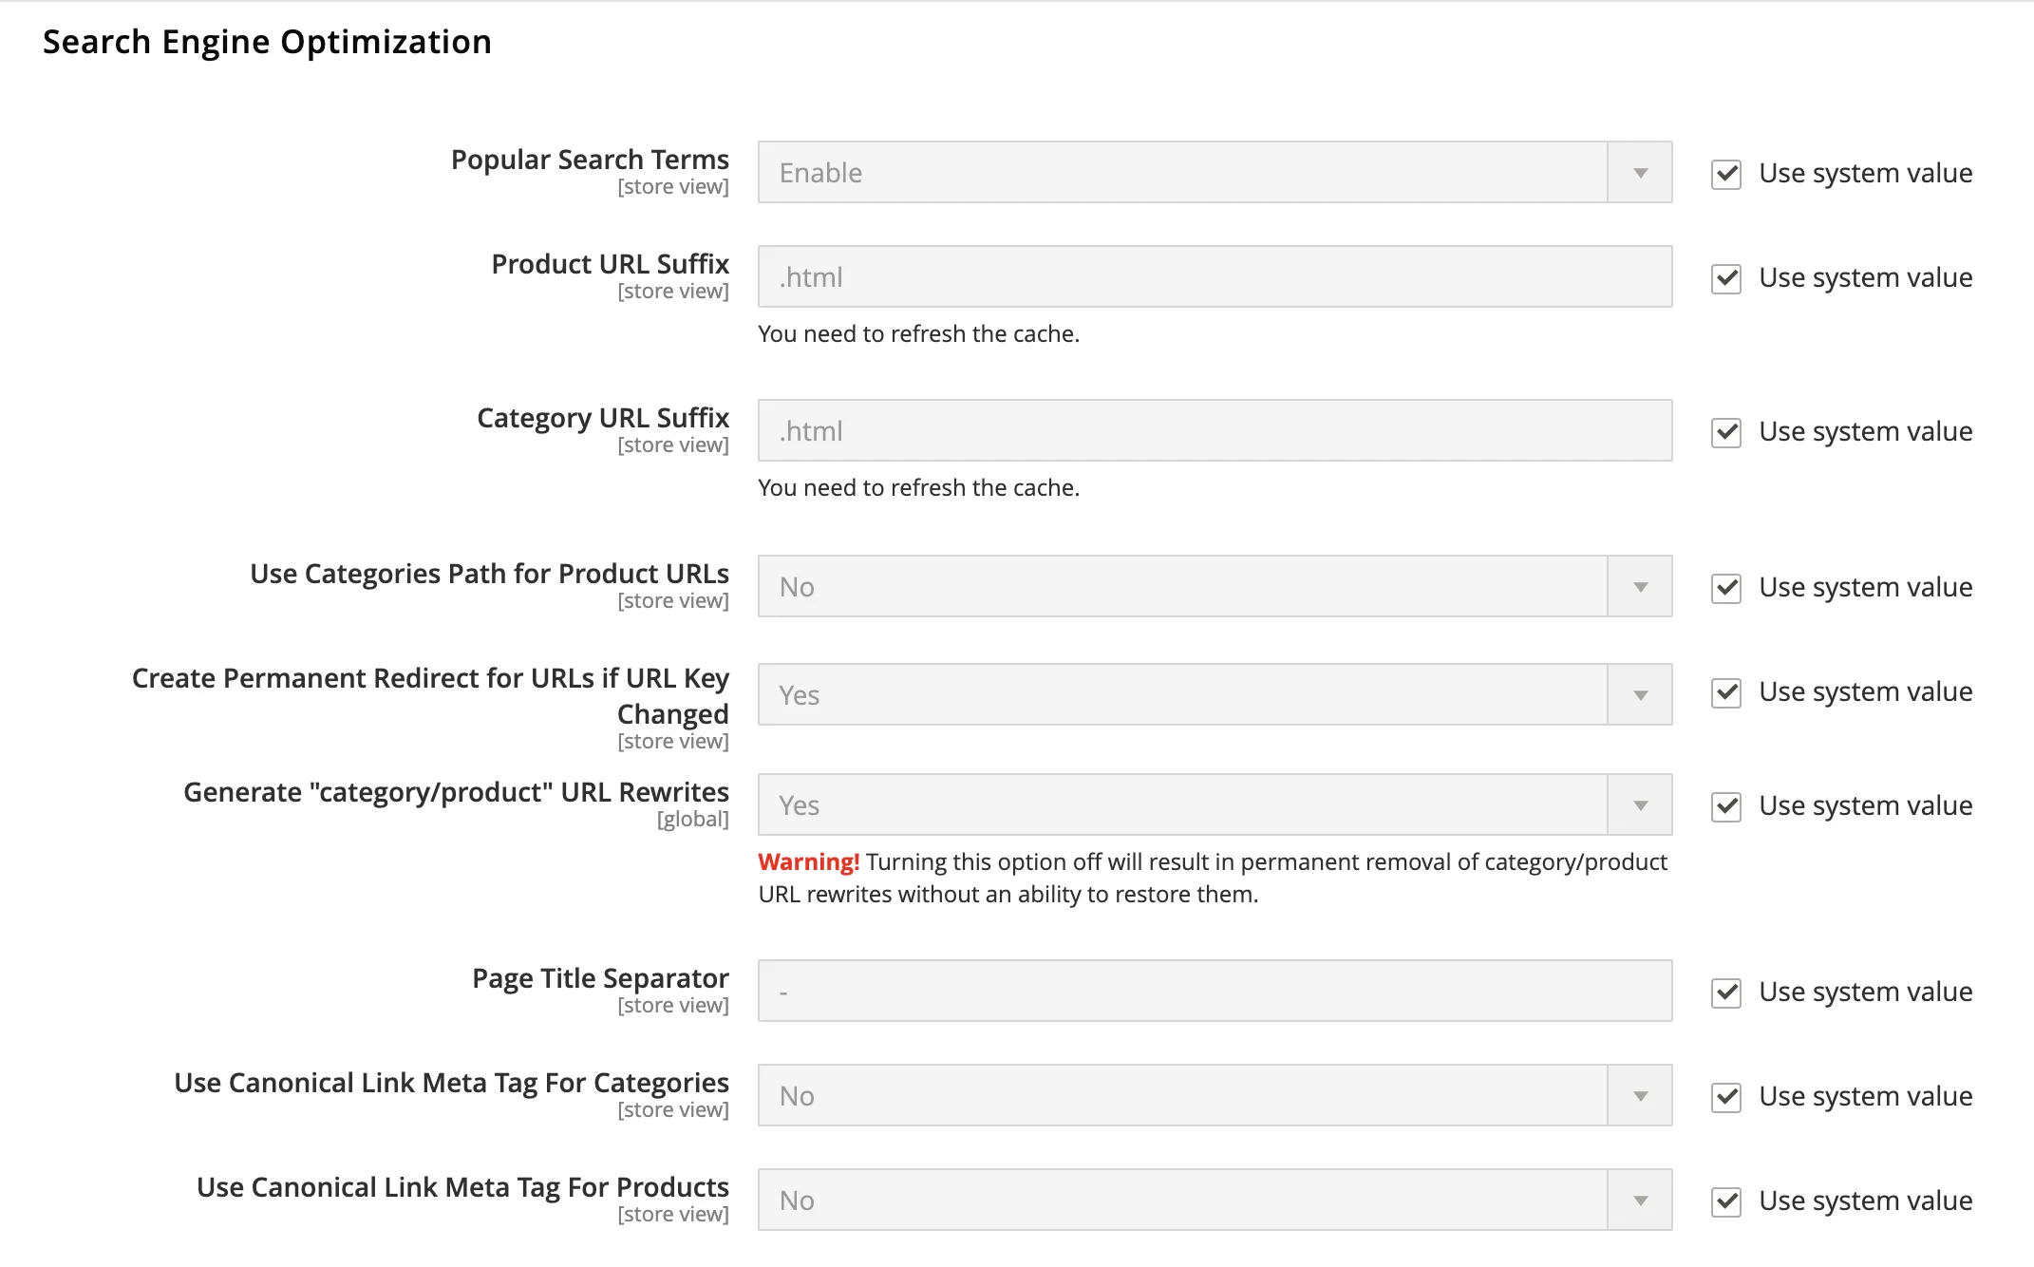This screenshot has width=2034, height=1267.
Task: Click the Page Title Separator input field
Action: coord(1214,992)
